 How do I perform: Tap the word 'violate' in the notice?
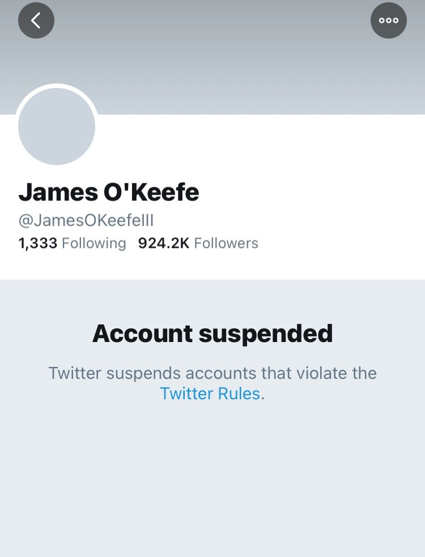pyautogui.click(x=324, y=373)
